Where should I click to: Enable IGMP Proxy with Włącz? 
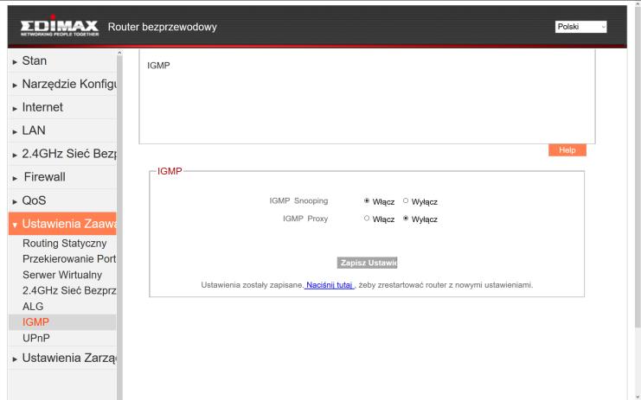click(367, 219)
